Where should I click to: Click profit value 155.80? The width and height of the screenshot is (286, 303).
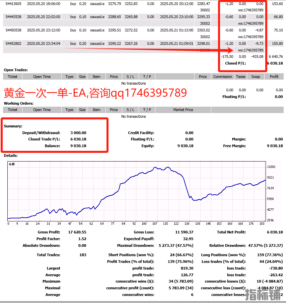tap(277, 43)
